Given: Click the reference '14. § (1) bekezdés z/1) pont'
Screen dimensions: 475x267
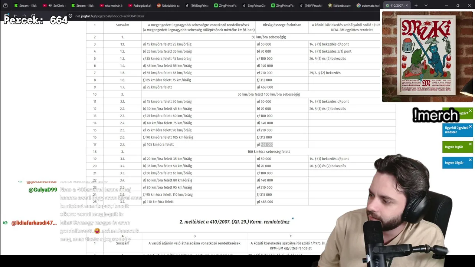Looking at the screenshot, I should 330,51.
